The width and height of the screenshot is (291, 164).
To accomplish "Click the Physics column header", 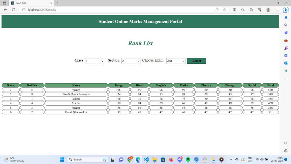I will pyautogui.click(x=206, y=85).
